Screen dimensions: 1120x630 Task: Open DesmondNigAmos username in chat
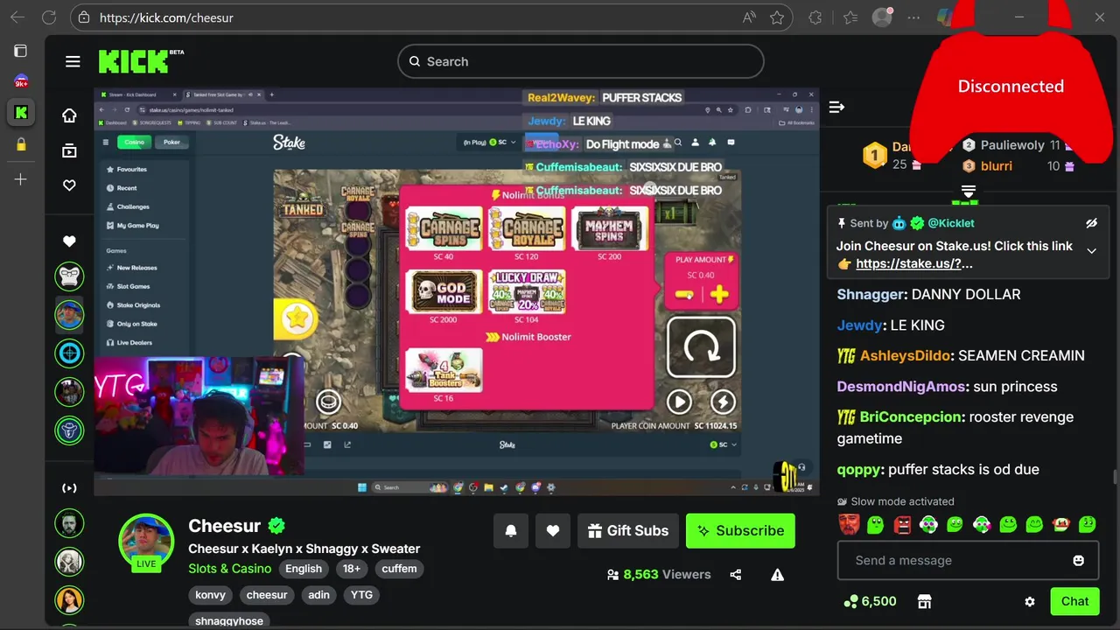click(x=901, y=387)
